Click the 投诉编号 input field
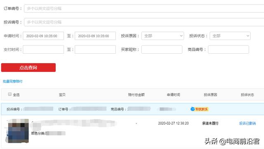 click(144, 22)
